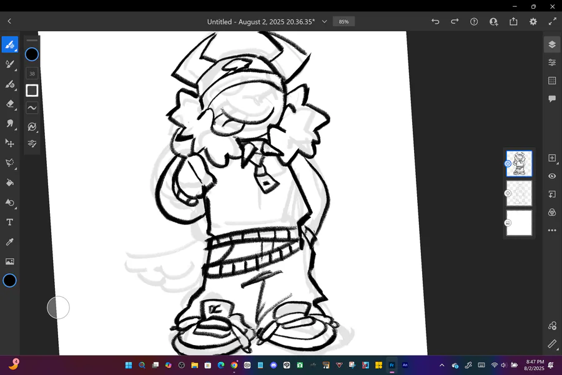The height and width of the screenshot is (375, 562).
Task: Select the Live Brushes tool
Action: click(9, 64)
